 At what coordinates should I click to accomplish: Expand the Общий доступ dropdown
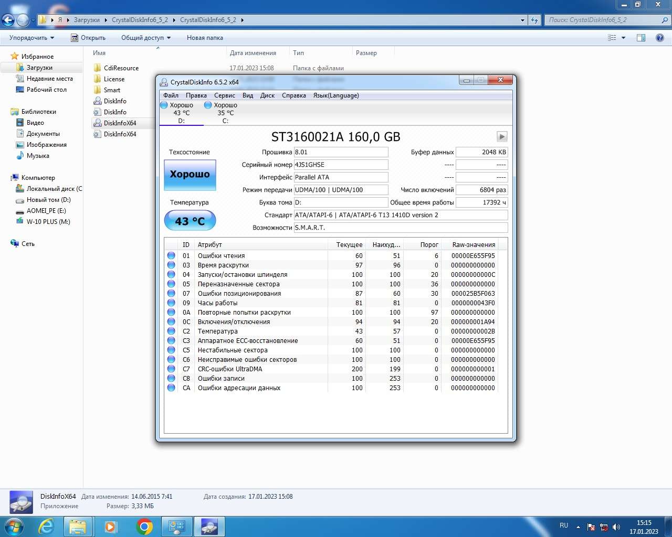pyautogui.click(x=145, y=38)
